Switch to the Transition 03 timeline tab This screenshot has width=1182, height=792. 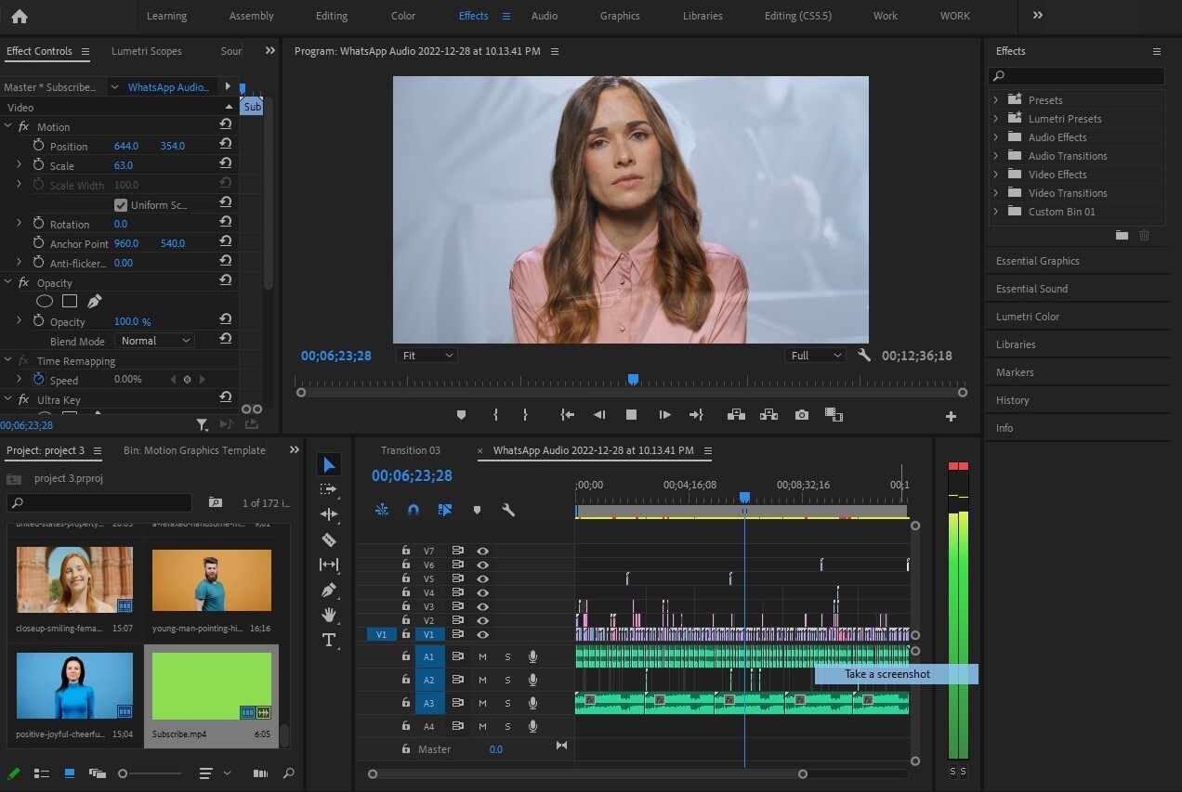coord(411,449)
